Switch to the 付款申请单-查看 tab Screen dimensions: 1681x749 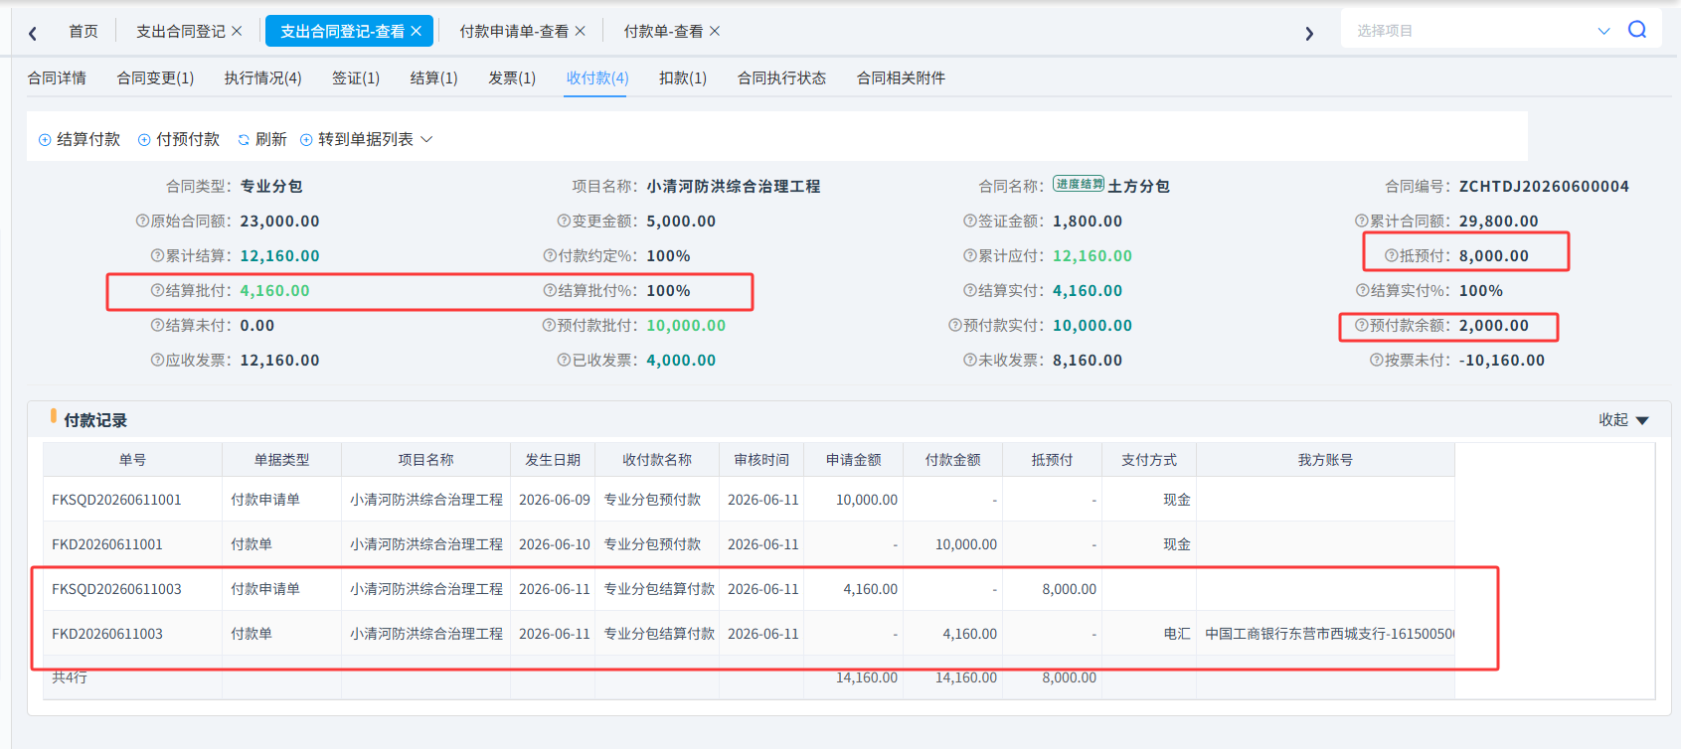(514, 31)
